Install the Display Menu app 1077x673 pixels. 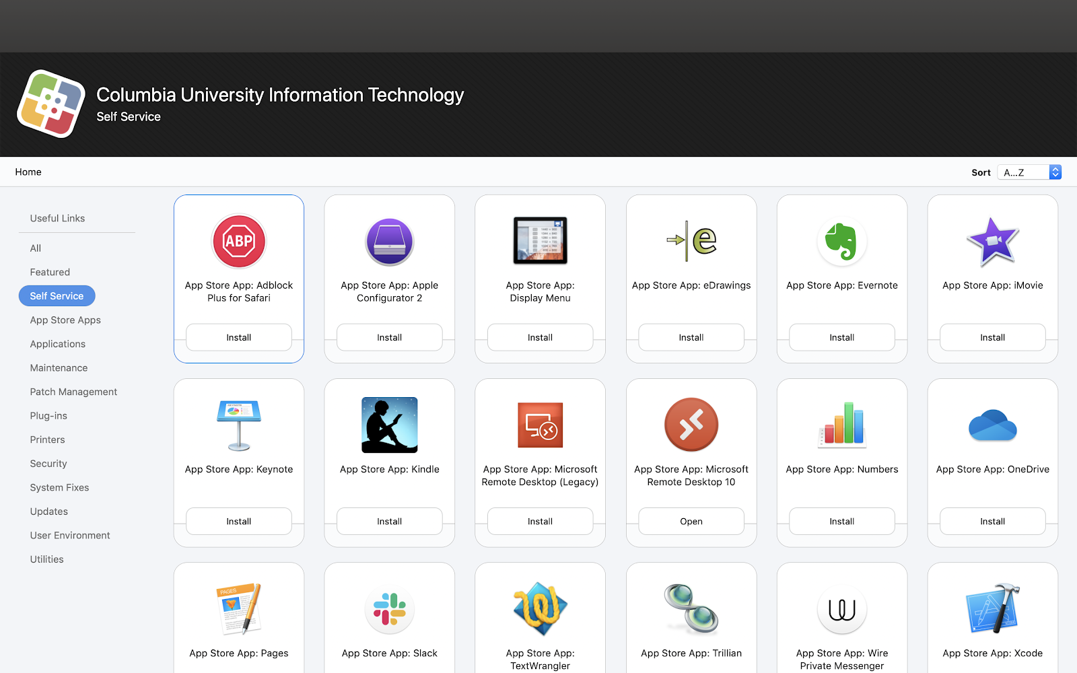click(x=541, y=337)
